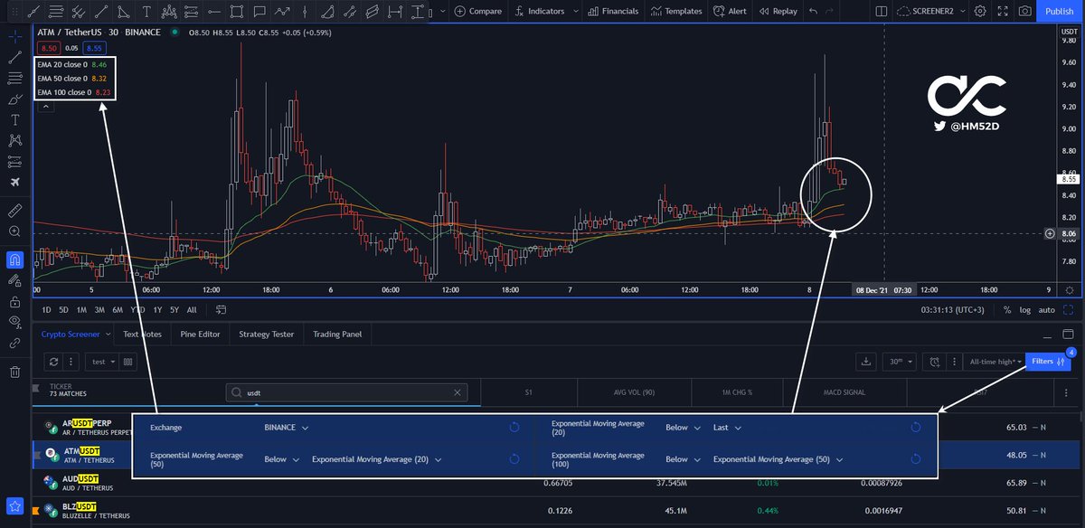Viewport: 1085px width, 528px height.
Task: Collapse the indicator legend chevron
Action: pos(44,106)
